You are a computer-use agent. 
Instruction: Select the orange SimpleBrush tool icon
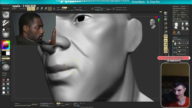(x=174, y=32)
